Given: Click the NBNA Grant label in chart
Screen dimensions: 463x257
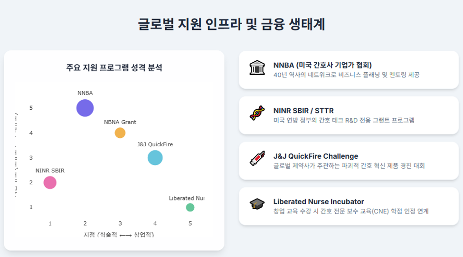Looking at the screenshot, I should (120, 122).
